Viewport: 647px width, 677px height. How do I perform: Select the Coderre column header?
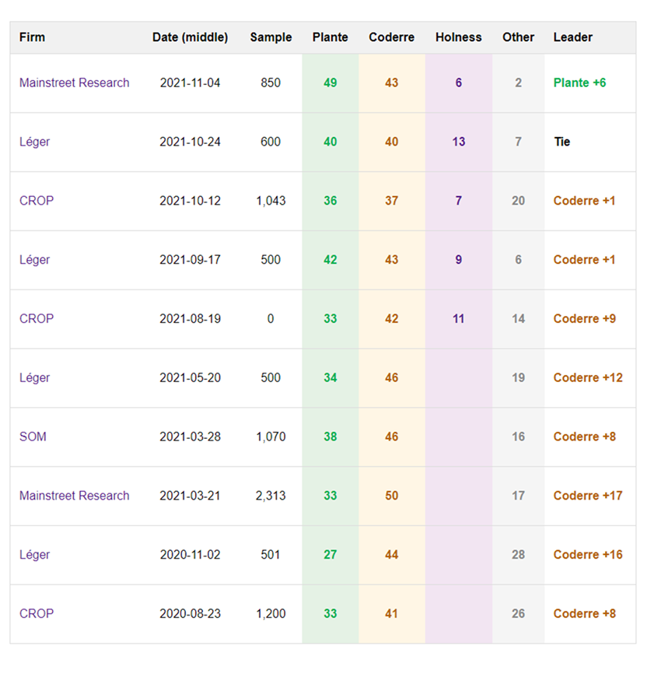(391, 37)
